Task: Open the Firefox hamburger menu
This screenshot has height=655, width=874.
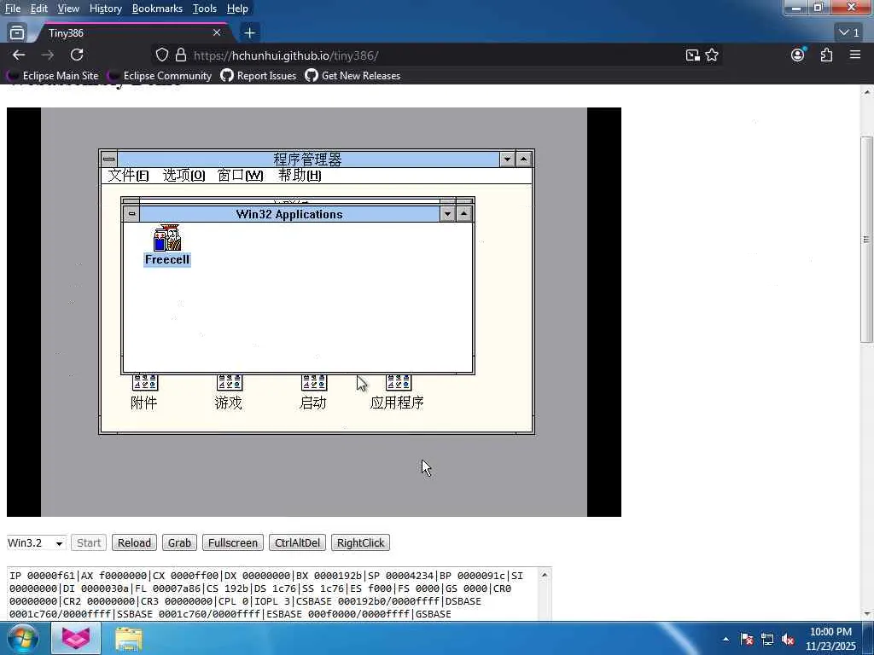Action: 855,55
